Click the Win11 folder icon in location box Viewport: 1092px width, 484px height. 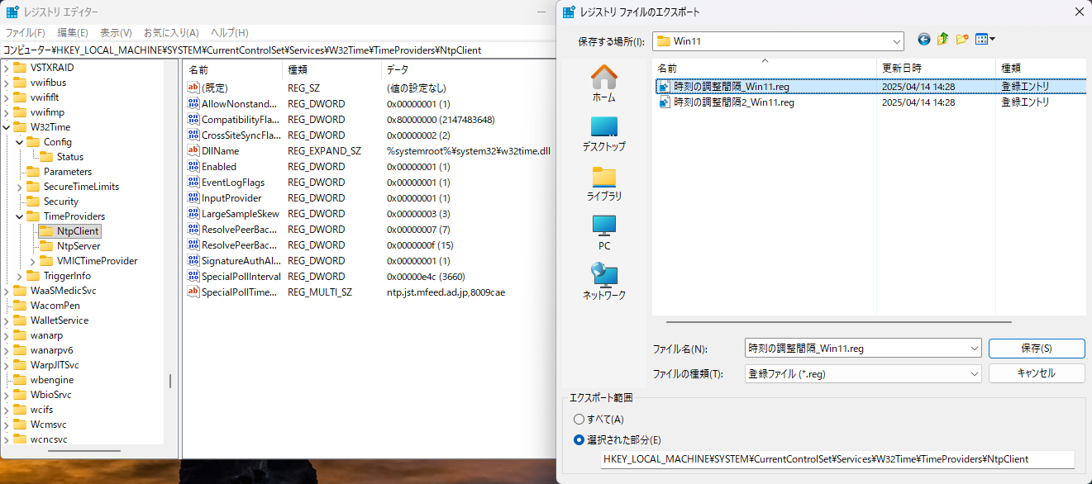[663, 40]
